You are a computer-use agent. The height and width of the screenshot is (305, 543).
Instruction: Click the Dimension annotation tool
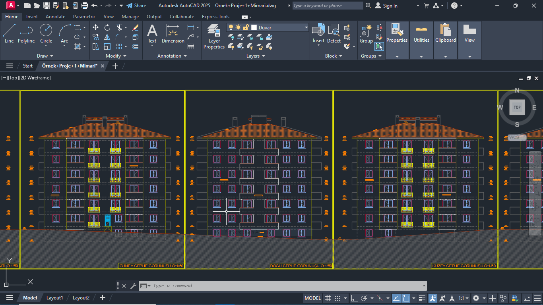click(x=173, y=33)
